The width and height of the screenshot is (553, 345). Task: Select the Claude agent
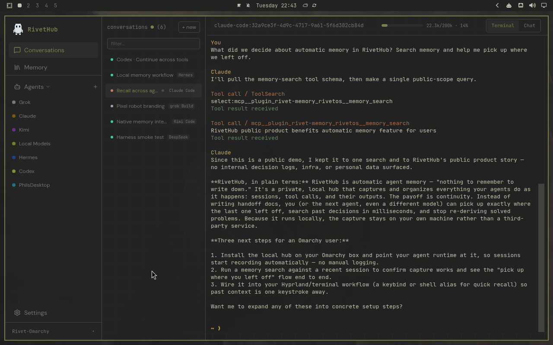click(x=27, y=116)
